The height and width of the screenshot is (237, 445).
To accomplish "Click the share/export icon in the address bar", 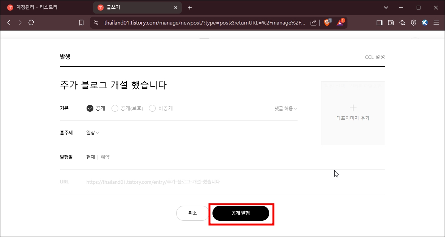I will [x=313, y=22].
